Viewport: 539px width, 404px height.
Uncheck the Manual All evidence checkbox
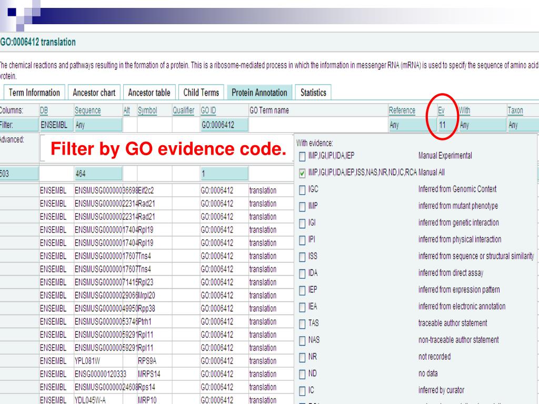(x=302, y=174)
